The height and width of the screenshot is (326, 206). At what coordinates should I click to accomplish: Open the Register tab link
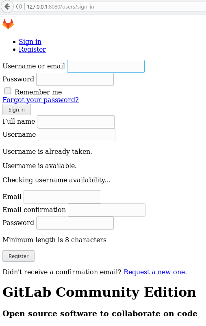33,50
